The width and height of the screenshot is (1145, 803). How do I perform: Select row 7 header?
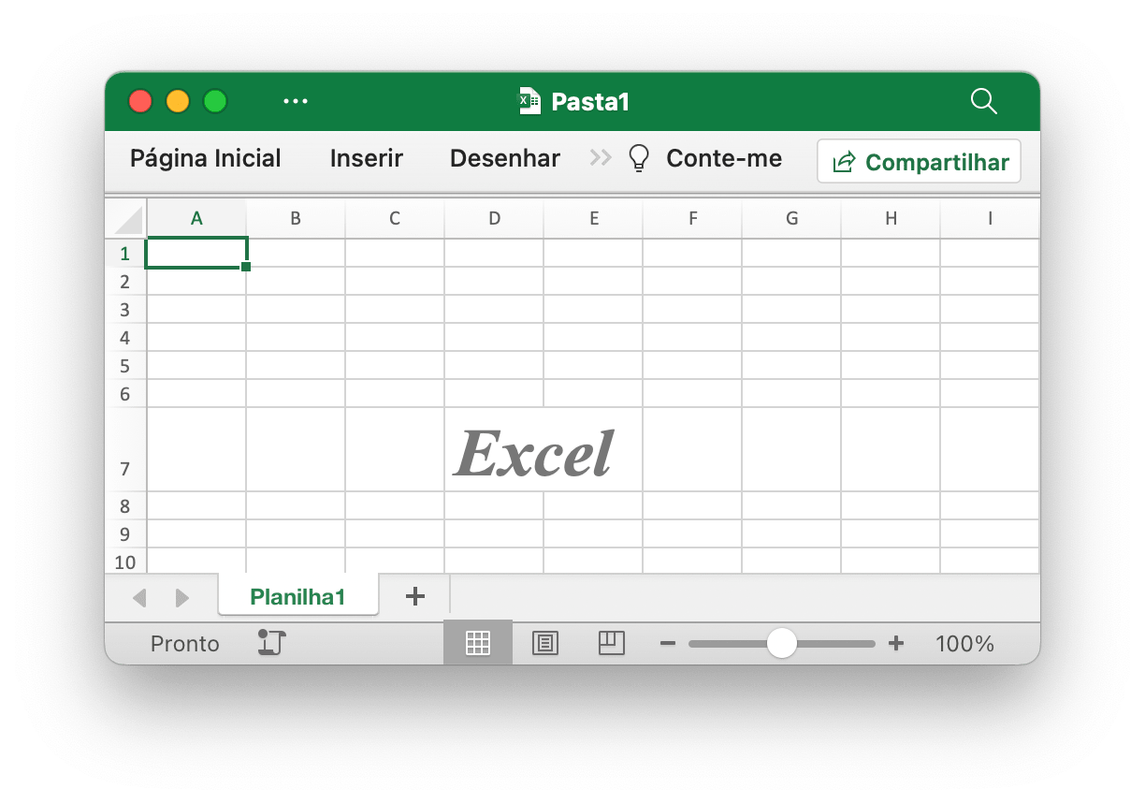pos(125,449)
